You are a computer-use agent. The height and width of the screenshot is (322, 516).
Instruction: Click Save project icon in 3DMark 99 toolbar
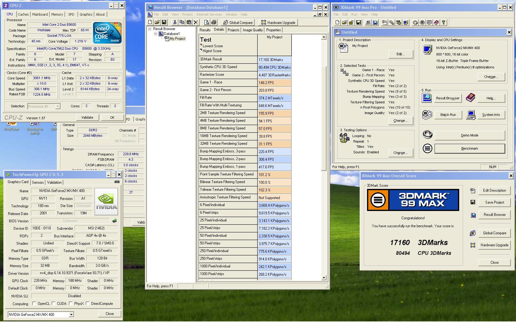point(358,22)
